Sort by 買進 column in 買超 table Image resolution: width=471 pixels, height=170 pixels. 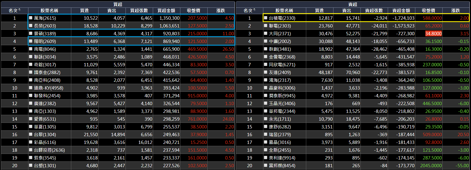(x=85, y=11)
